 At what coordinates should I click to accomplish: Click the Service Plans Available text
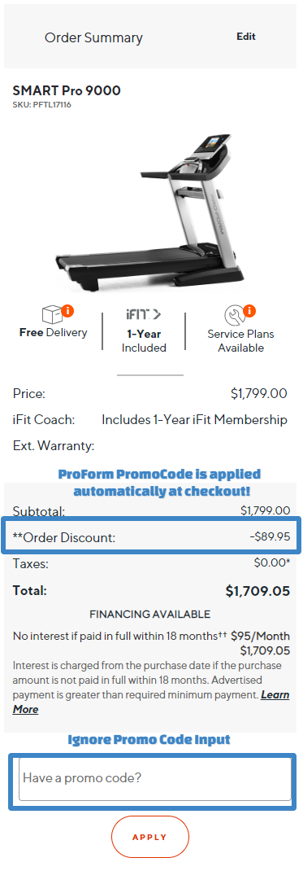point(240,341)
